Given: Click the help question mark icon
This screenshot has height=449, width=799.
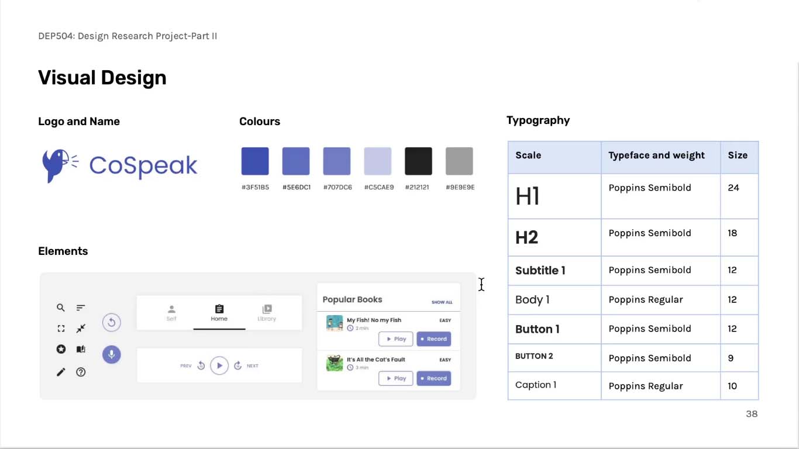Looking at the screenshot, I should (x=81, y=372).
